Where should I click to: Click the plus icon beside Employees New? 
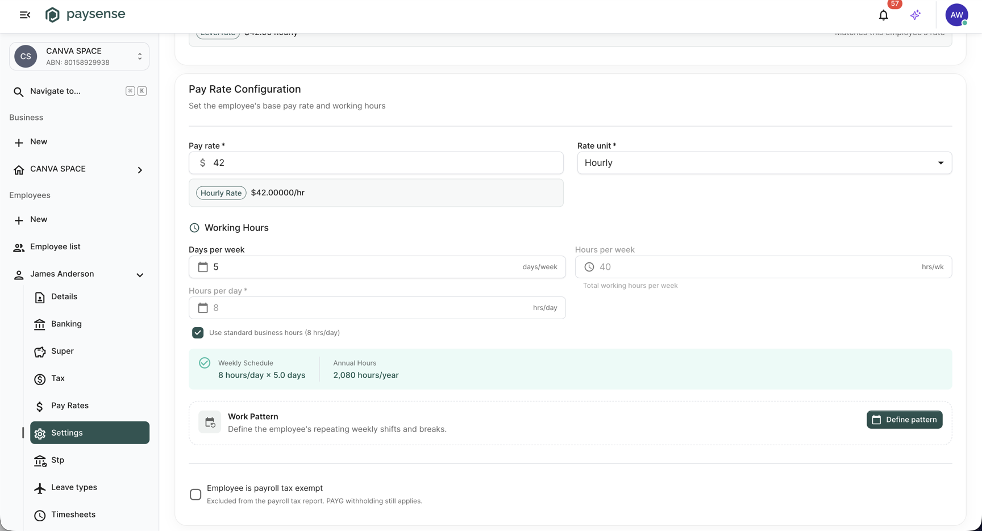coord(19,220)
